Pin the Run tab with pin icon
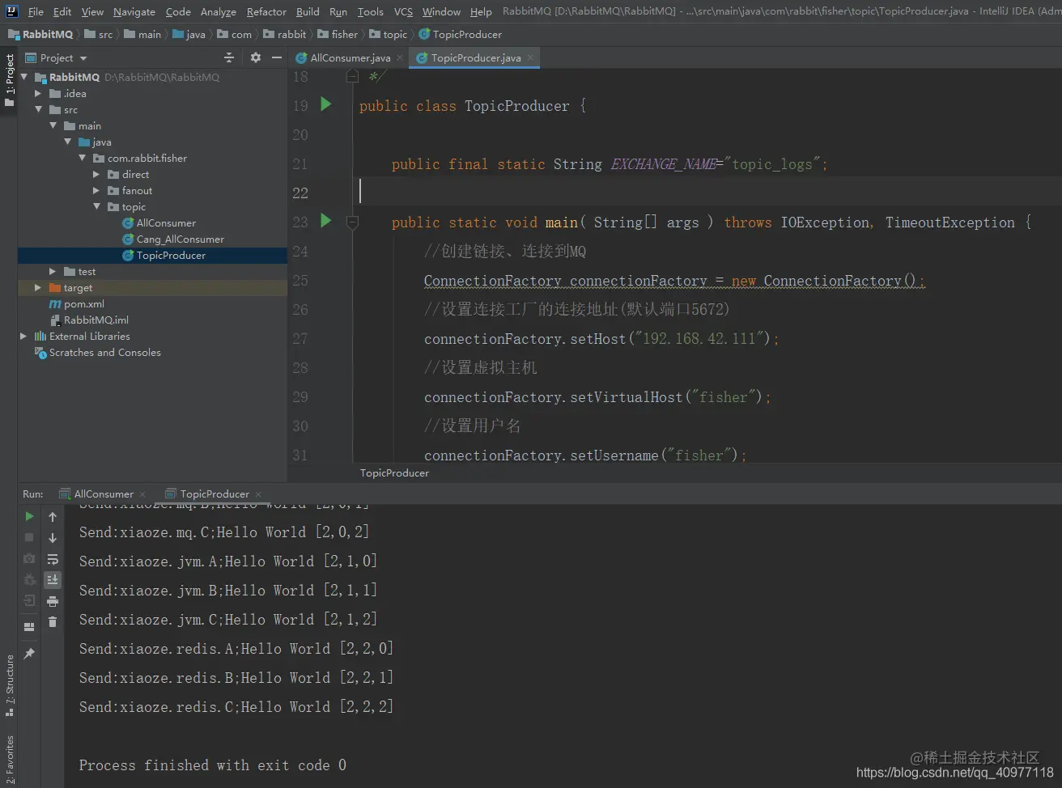 pos(29,654)
